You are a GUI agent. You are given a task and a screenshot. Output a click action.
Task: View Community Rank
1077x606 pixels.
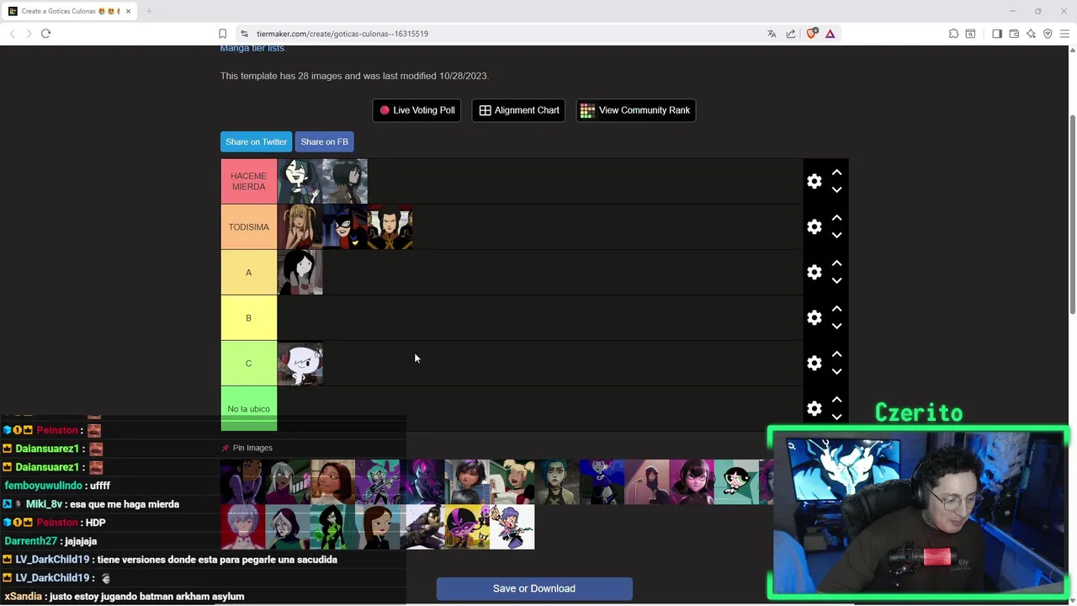[x=635, y=110]
